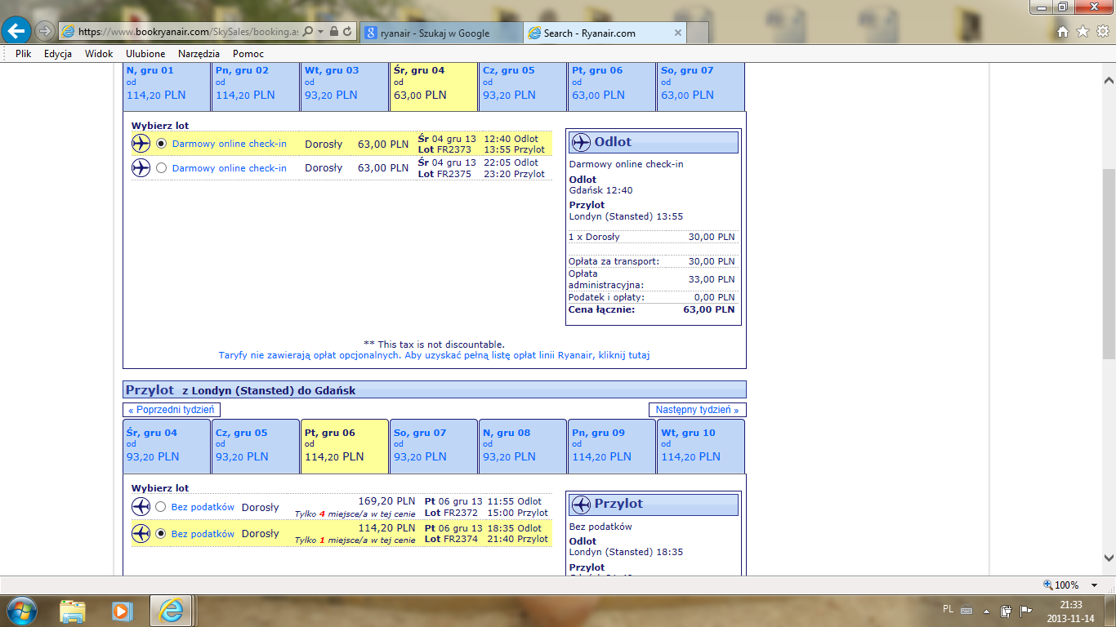Select return date Pn, gru 09
1116x627 pixels.
[x=612, y=447]
